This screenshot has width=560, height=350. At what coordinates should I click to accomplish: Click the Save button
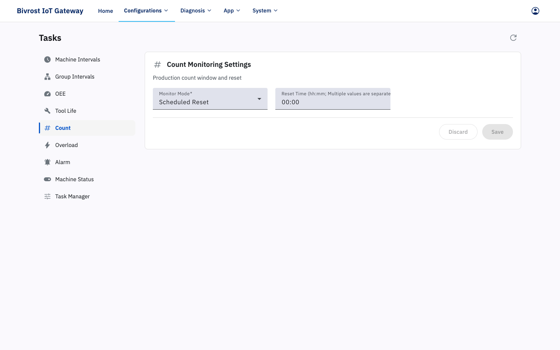[497, 132]
